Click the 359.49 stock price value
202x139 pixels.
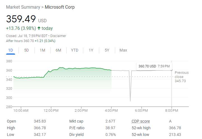click(x=21, y=19)
